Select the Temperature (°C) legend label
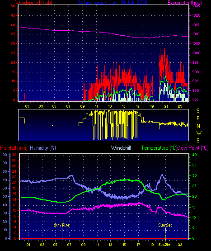The height and width of the screenshot is (251, 211). (159, 148)
